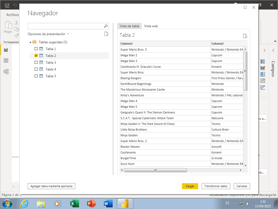
Task: Click the Tabla 3 table icon
Action: [x=41, y=62]
